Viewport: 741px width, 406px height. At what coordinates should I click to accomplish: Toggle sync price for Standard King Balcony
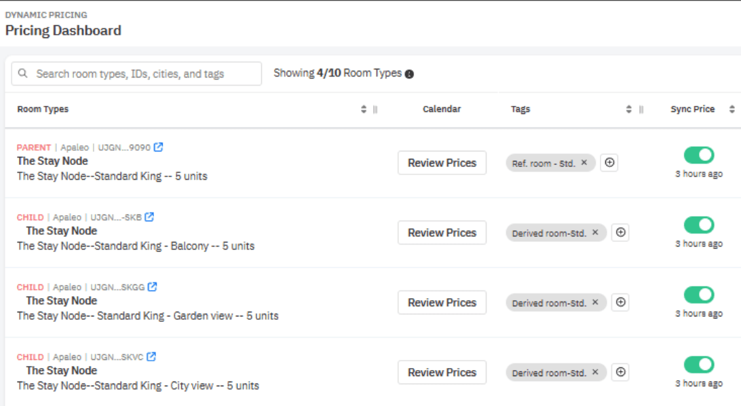(x=699, y=225)
